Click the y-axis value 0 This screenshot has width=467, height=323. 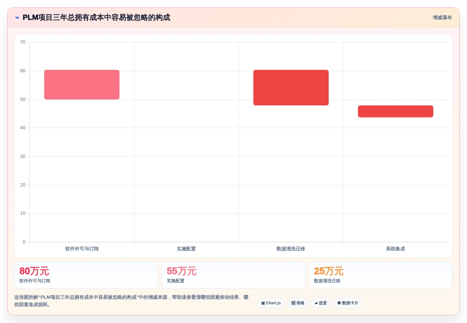point(24,242)
